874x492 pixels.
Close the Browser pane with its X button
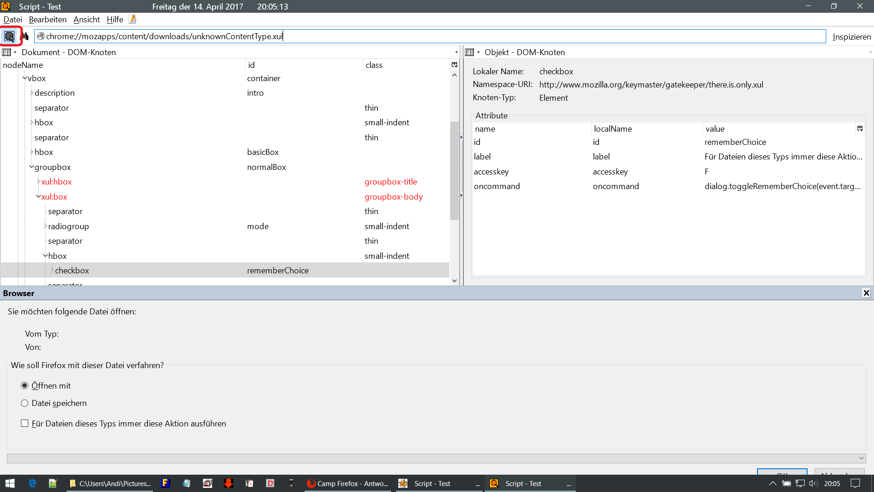[x=866, y=293]
